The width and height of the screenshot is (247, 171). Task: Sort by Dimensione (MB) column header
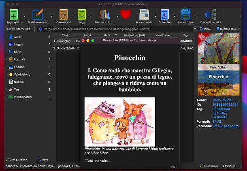point(134,35)
